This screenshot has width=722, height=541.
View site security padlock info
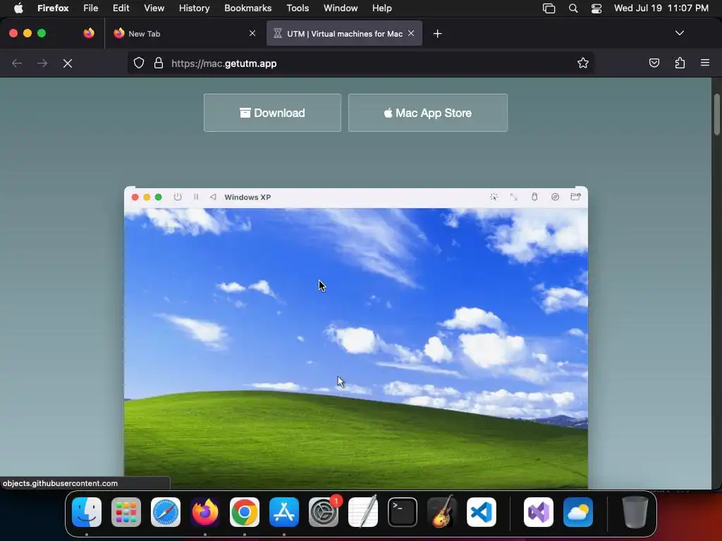coord(159,63)
